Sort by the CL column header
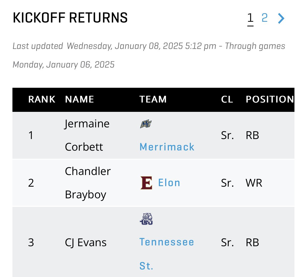The height and width of the screenshot is (277, 303). [227, 99]
